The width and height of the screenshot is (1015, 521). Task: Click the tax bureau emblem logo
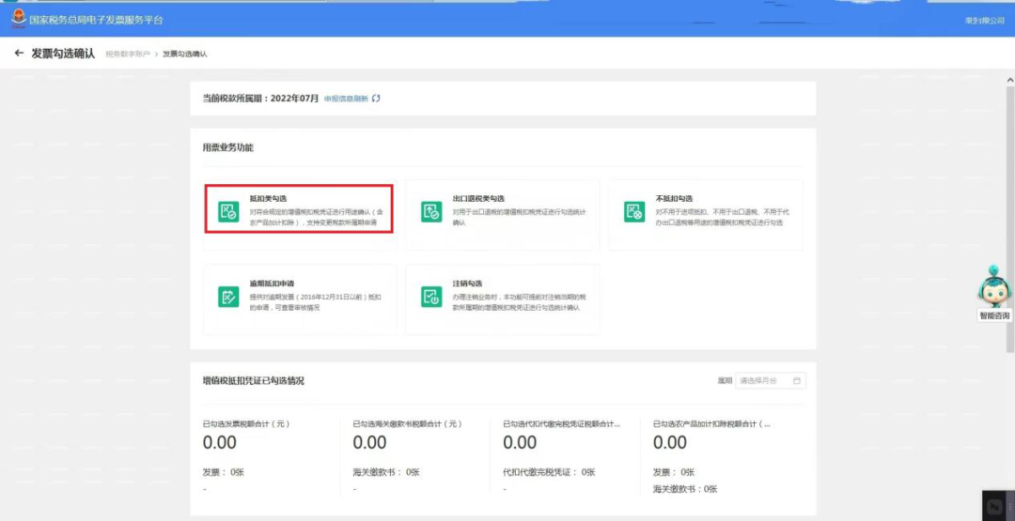click(18, 18)
